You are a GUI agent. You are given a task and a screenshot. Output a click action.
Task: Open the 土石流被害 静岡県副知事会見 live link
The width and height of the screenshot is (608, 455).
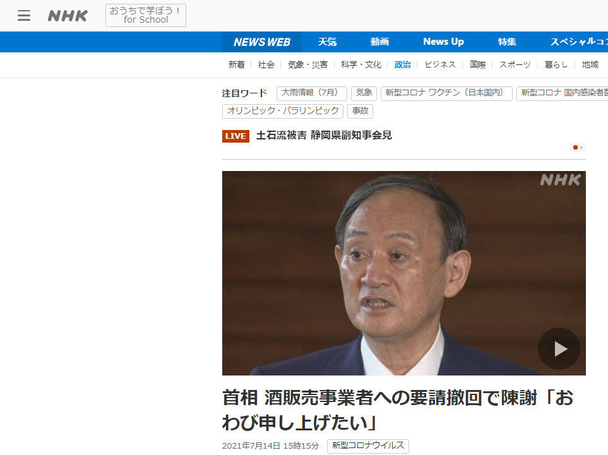[x=324, y=135]
